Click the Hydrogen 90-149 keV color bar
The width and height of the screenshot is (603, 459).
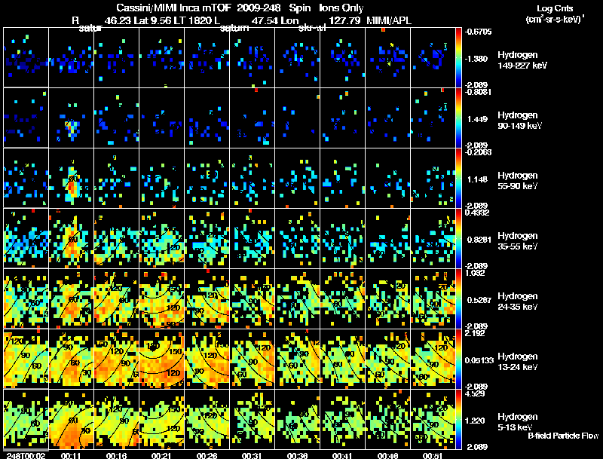[x=458, y=118]
